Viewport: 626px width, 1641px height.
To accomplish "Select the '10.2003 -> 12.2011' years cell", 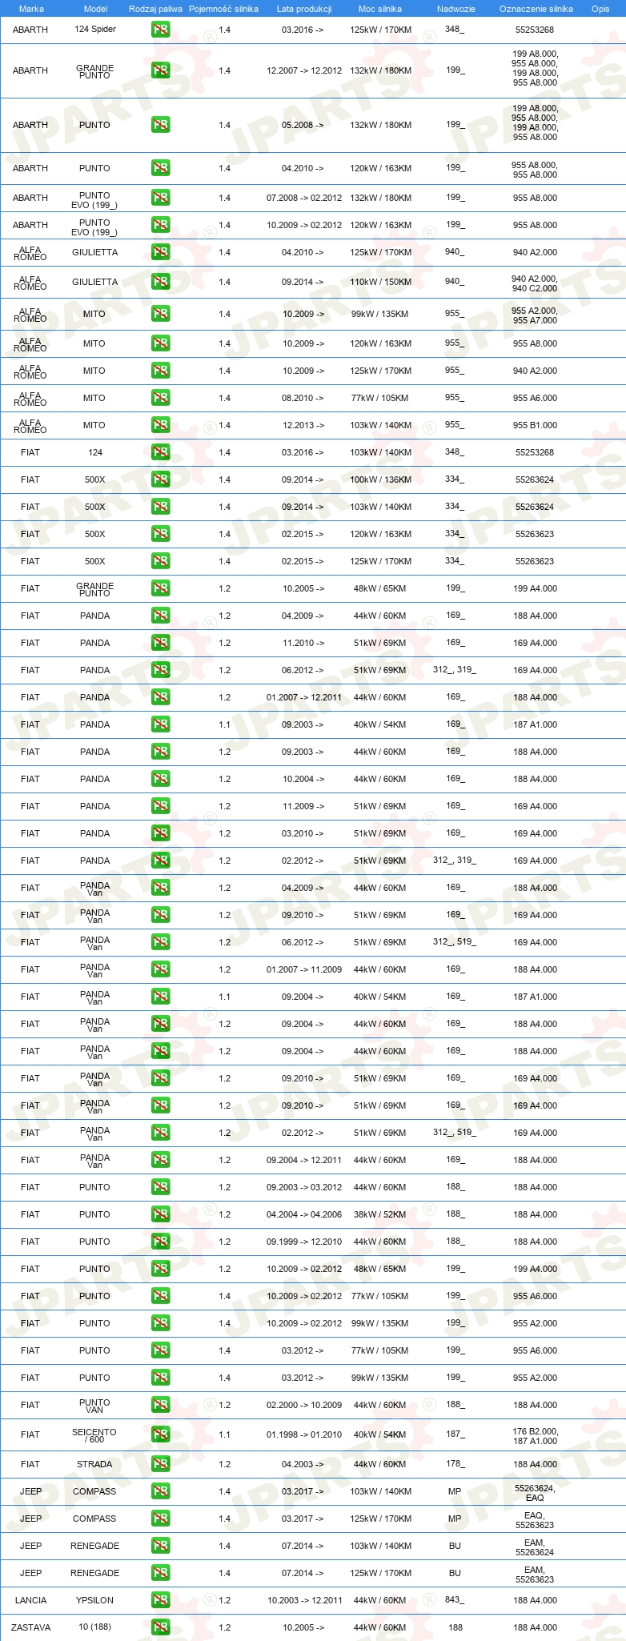I will [304, 1600].
